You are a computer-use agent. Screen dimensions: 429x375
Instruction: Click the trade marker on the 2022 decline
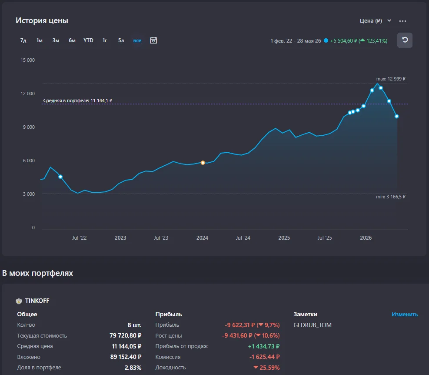60,177
